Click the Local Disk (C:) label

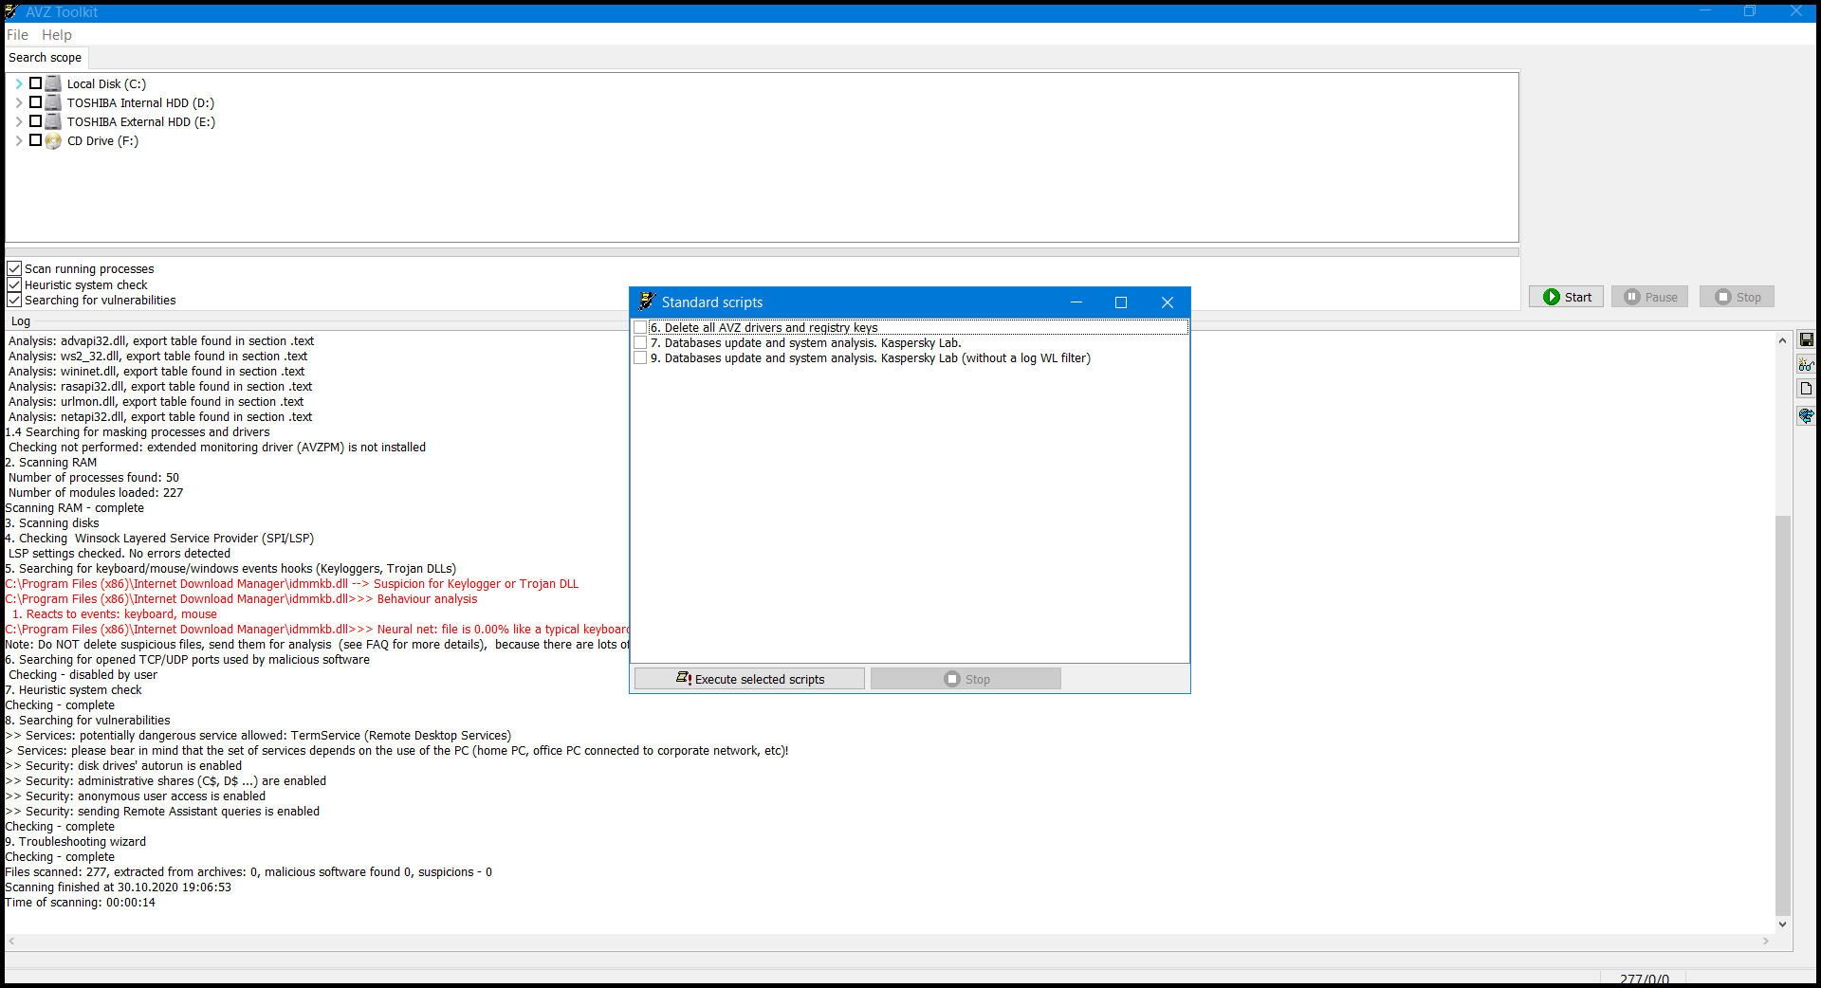pos(106,83)
